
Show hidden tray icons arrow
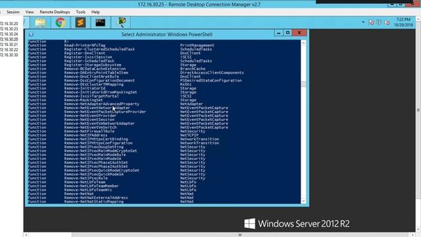tap(363, 22)
